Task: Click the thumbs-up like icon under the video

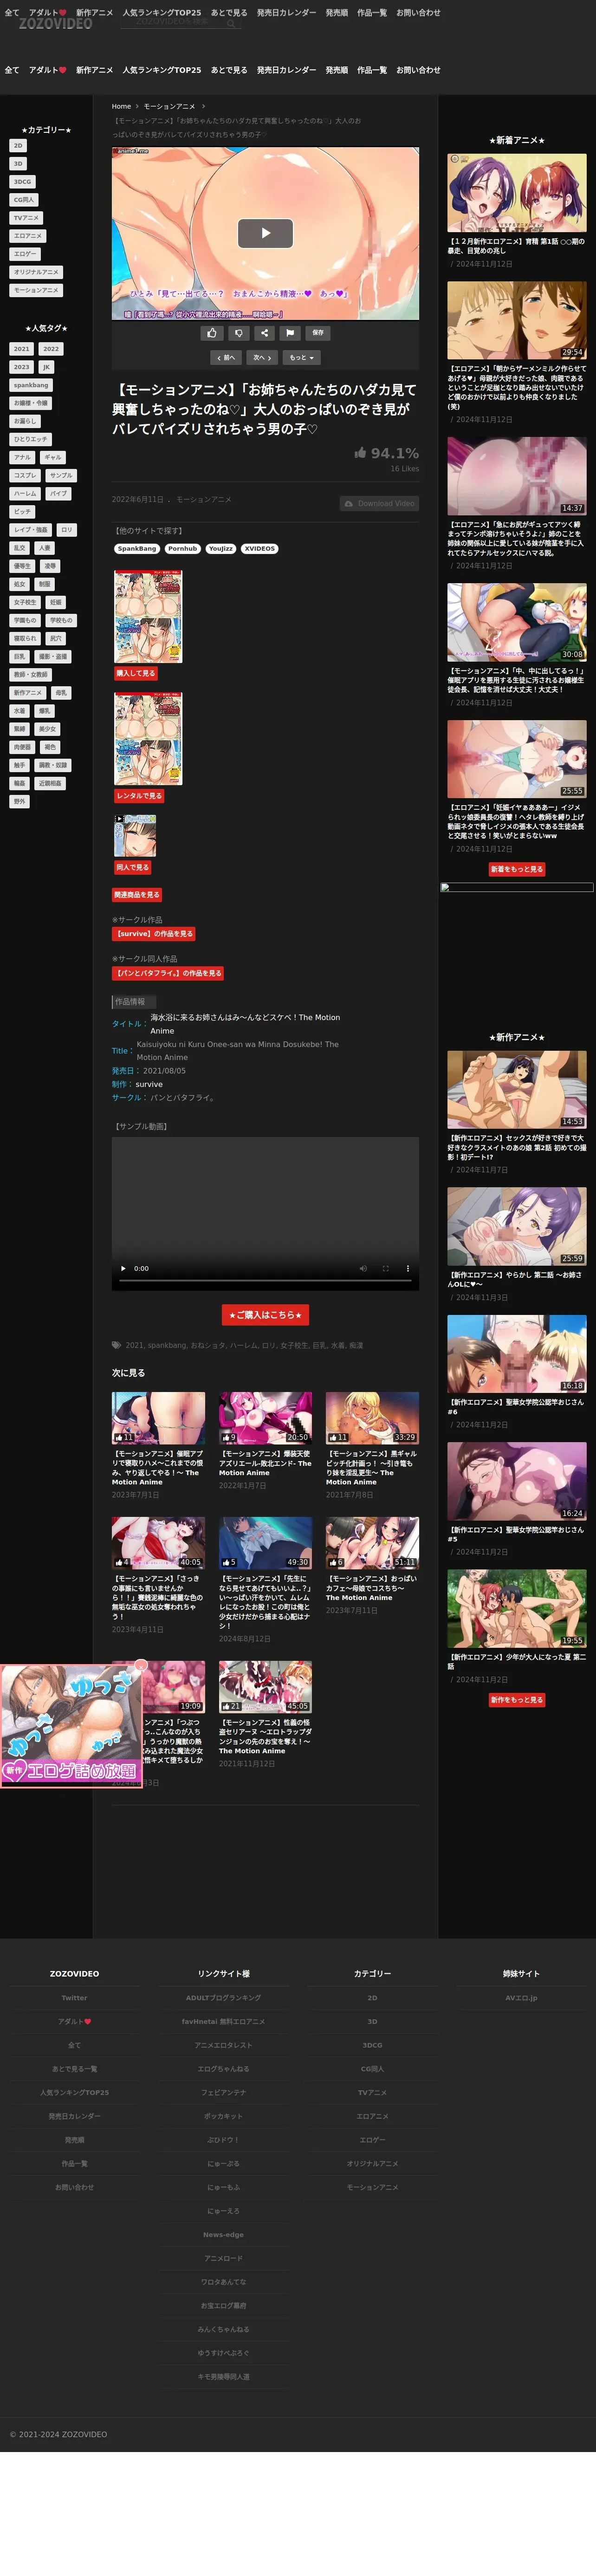Action: (x=212, y=333)
